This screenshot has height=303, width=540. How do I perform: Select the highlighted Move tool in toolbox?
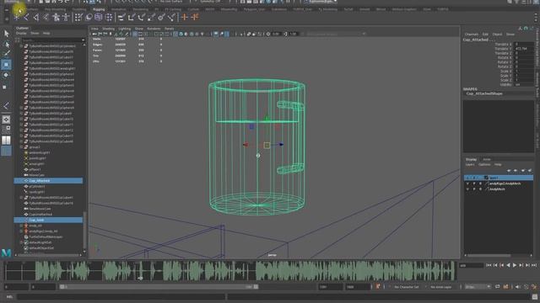(6, 65)
